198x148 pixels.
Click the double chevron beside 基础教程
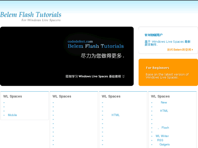(x=123, y=76)
